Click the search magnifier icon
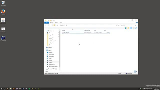The height and width of the screenshot is (90, 160). pyautogui.click(x=136, y=25)
